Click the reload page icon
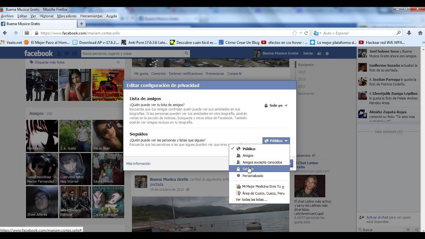425x239 pixels. (306, 33)
